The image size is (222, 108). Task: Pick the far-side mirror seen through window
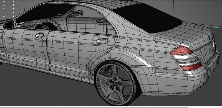(77, 13)
